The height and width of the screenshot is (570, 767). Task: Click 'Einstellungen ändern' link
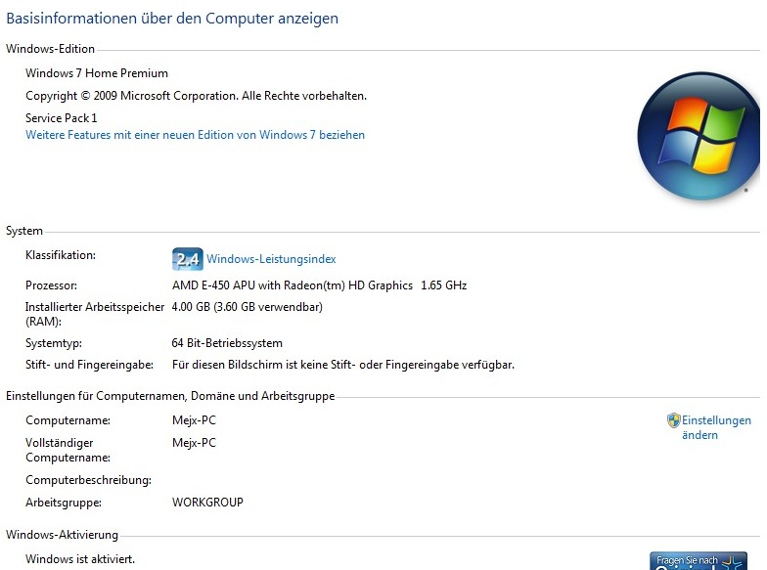tap(716, 428)
